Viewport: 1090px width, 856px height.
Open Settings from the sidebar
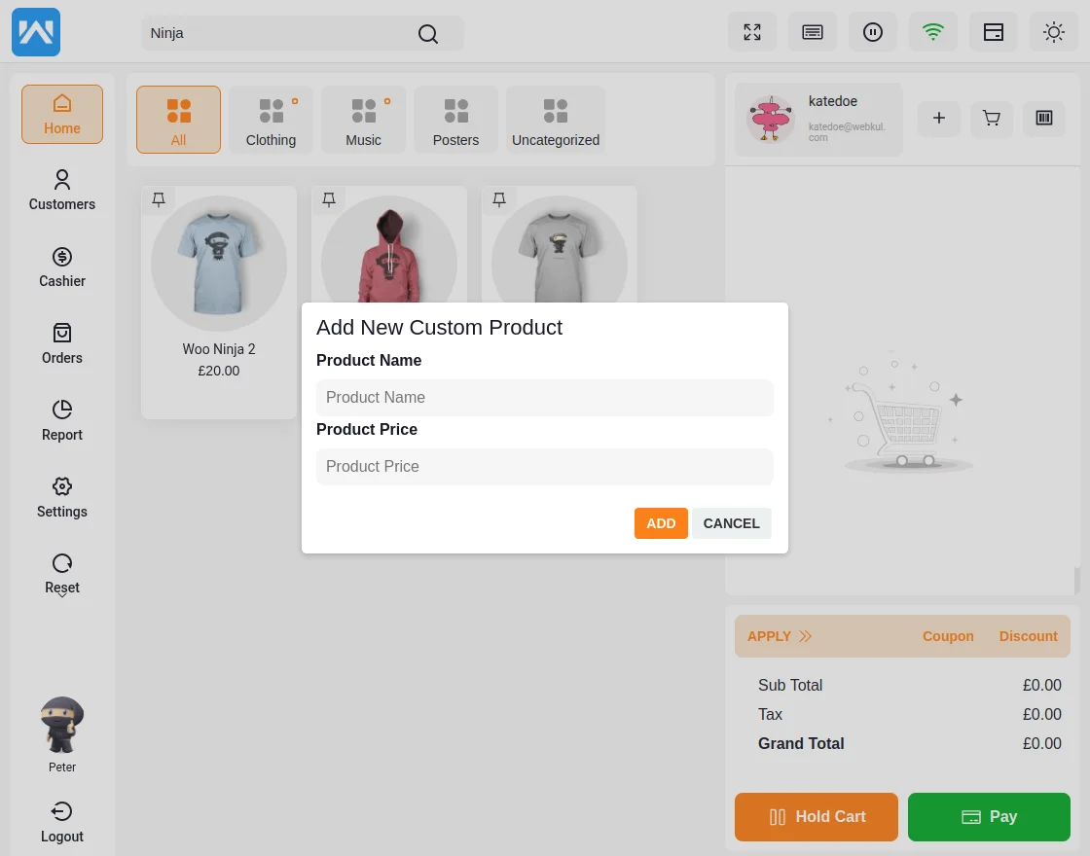pyautogui.click(x=61, y=497)
